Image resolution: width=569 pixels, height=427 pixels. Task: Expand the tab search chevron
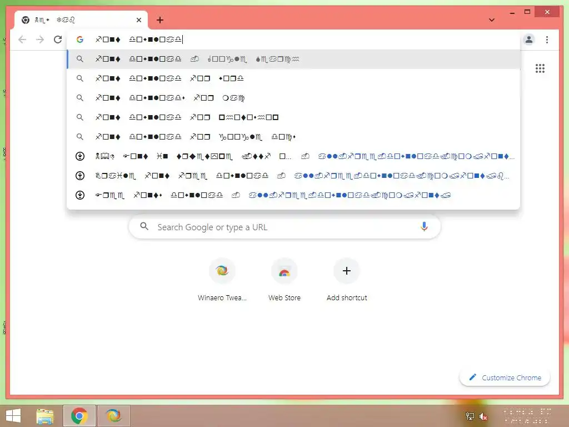tap(492, 20)
